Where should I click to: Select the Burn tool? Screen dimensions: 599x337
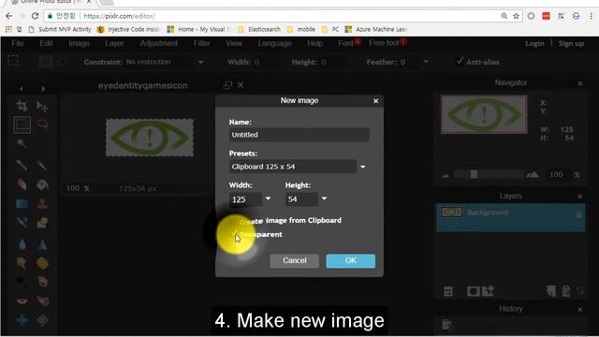click(42, 282)
